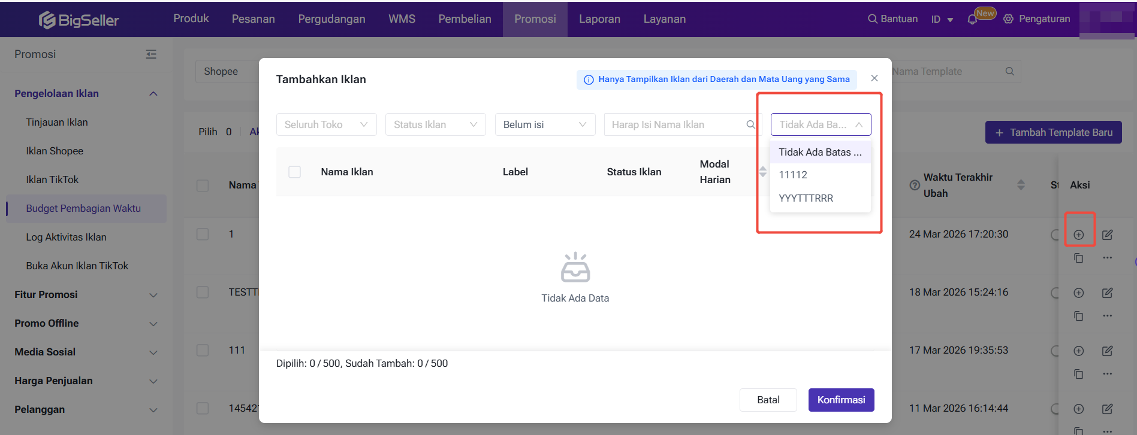Image resolution: width=1137 pixels, height=435 pixels.
Task: Click search icon in Nama Iklan field
Action: (750, 124)
